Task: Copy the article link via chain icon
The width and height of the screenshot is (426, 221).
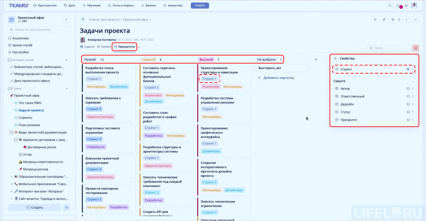Action: tap(384, 19)
